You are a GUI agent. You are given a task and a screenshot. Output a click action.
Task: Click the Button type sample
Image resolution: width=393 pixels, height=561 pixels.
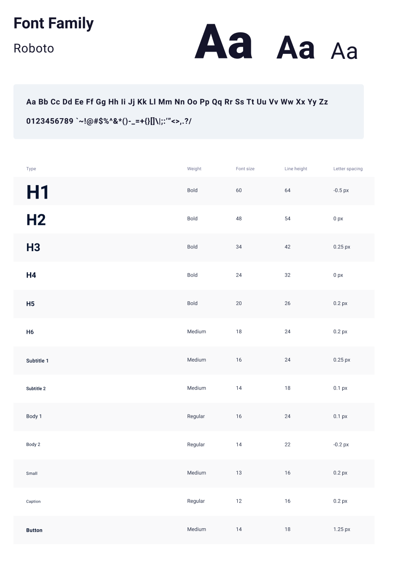coord(34,530)
